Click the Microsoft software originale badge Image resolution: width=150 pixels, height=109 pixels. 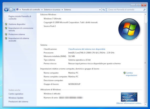pyautogui.click(x=128, y=97)
